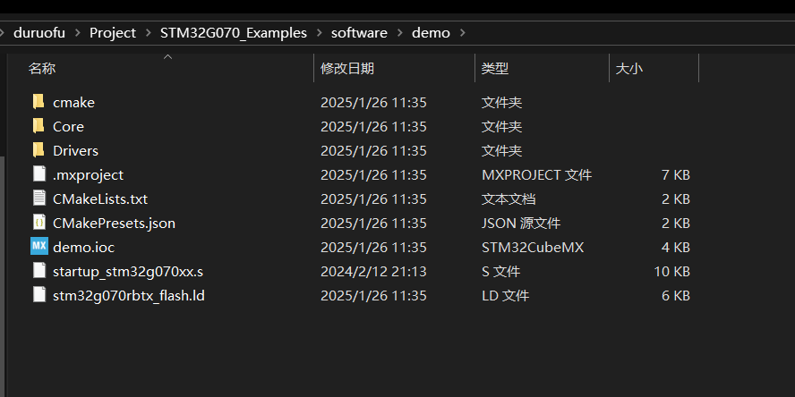Select the CMakePresets.json file icon
Screen dimensions: 795x397
[x=38, y=223]
